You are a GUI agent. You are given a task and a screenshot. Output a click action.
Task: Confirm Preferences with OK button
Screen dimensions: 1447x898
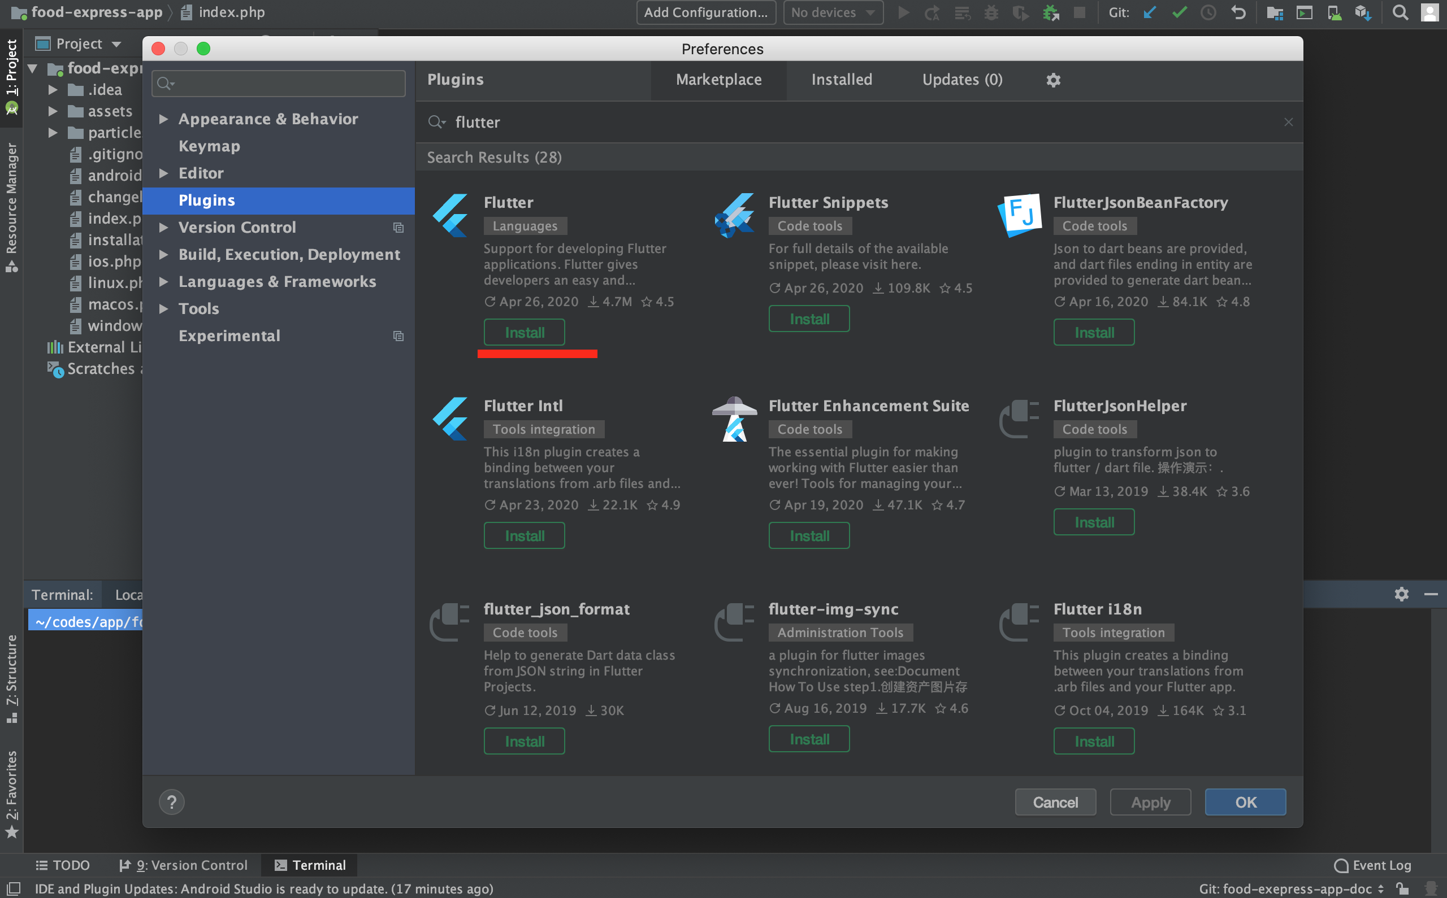point(1245,802)
